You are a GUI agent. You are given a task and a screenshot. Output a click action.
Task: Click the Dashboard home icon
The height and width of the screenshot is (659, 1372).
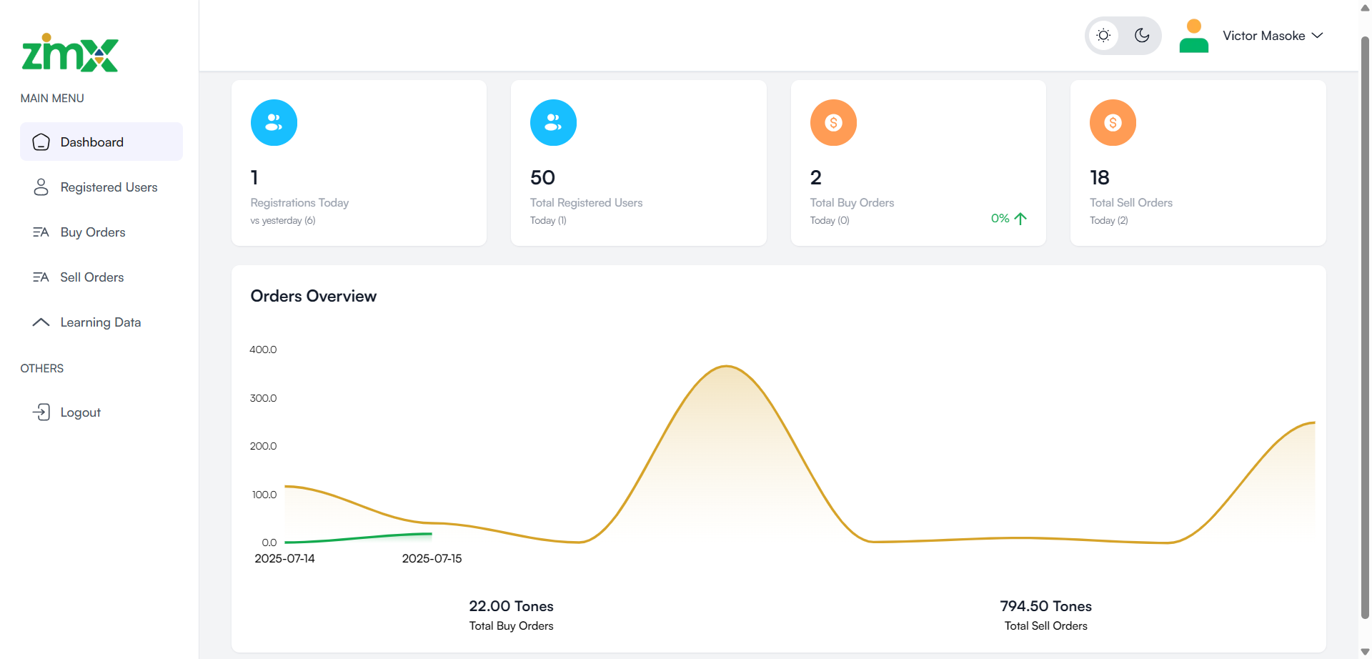tap(41, 142)
